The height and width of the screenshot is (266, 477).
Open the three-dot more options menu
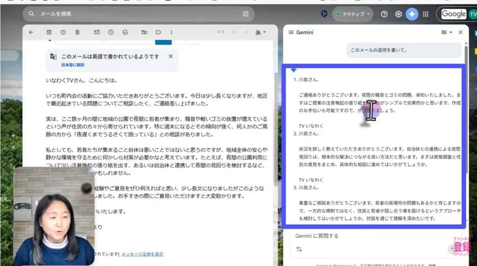click(171, 33)
